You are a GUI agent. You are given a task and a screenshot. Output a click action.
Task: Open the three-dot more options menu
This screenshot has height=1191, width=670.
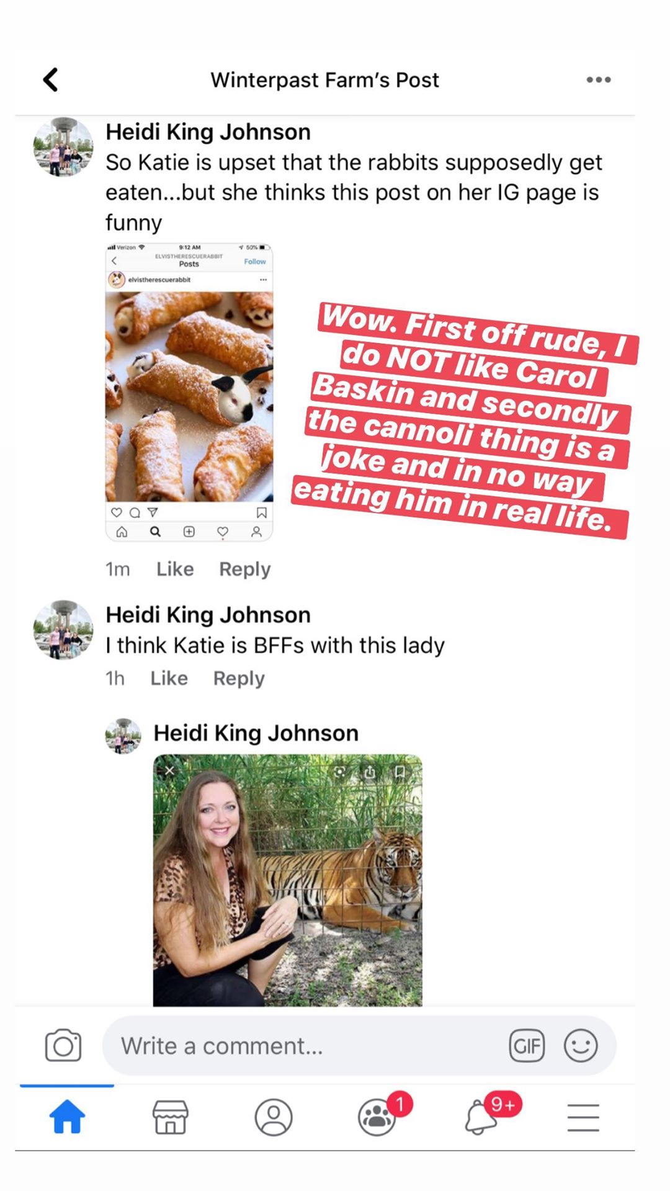coord(598,80)
